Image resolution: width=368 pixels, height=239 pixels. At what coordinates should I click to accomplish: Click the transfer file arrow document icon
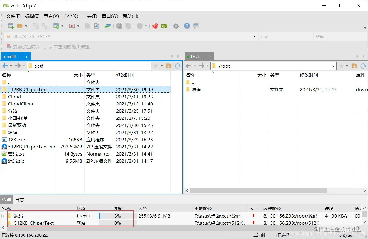coord(96,26)
